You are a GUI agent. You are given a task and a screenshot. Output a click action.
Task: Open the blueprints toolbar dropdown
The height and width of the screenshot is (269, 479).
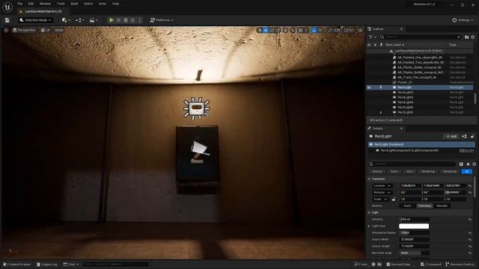(x=80, y=20)
